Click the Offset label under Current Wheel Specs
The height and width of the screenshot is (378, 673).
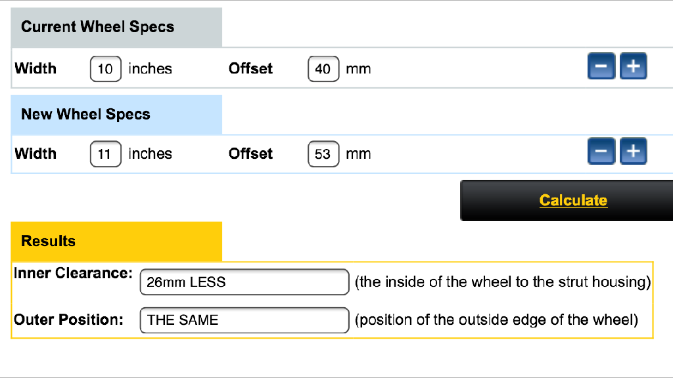point(250,68)
